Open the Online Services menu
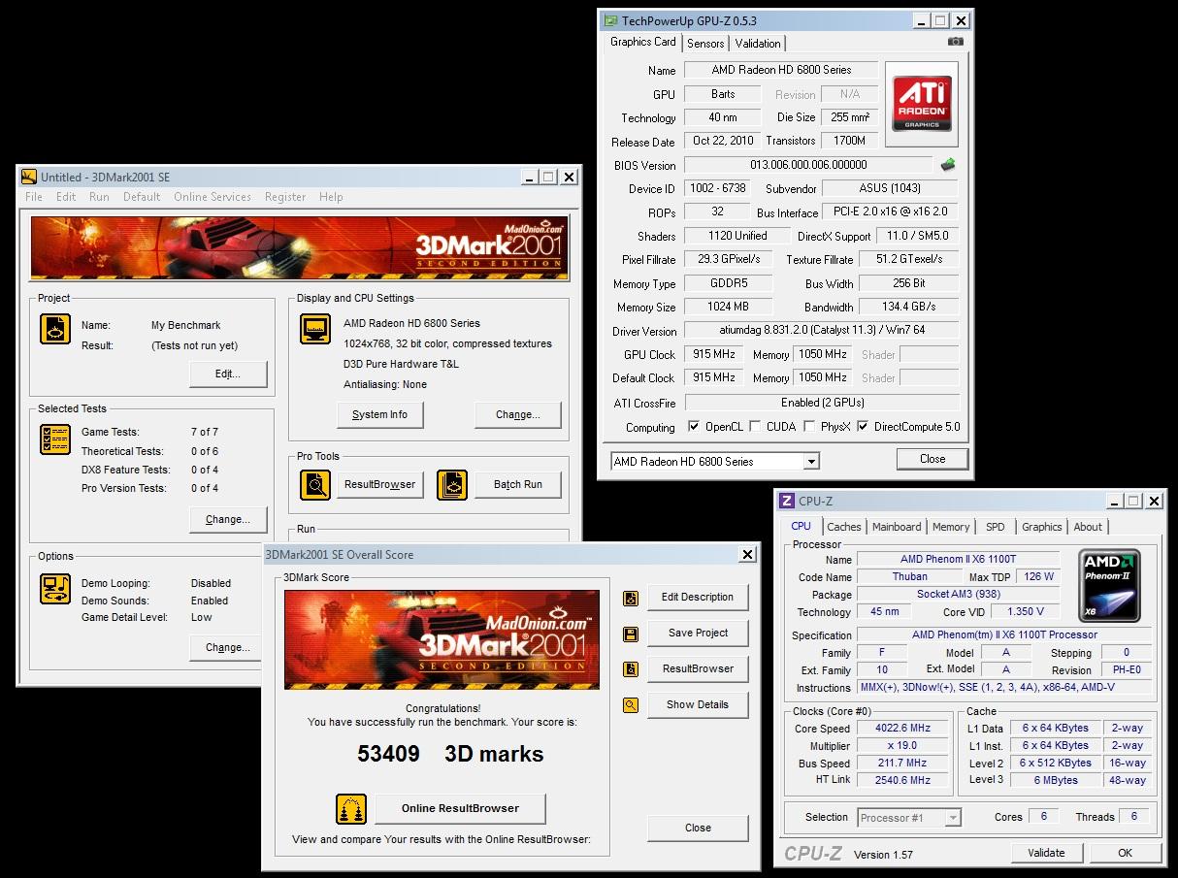 (x=213, y=197)
